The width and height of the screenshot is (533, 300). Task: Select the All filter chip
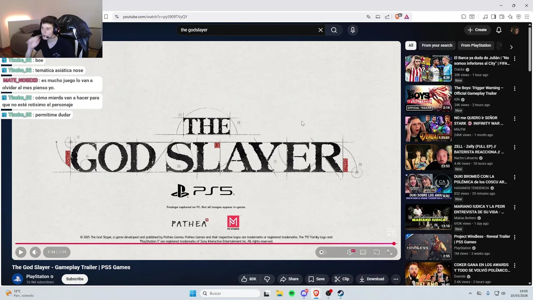point(411,45)
